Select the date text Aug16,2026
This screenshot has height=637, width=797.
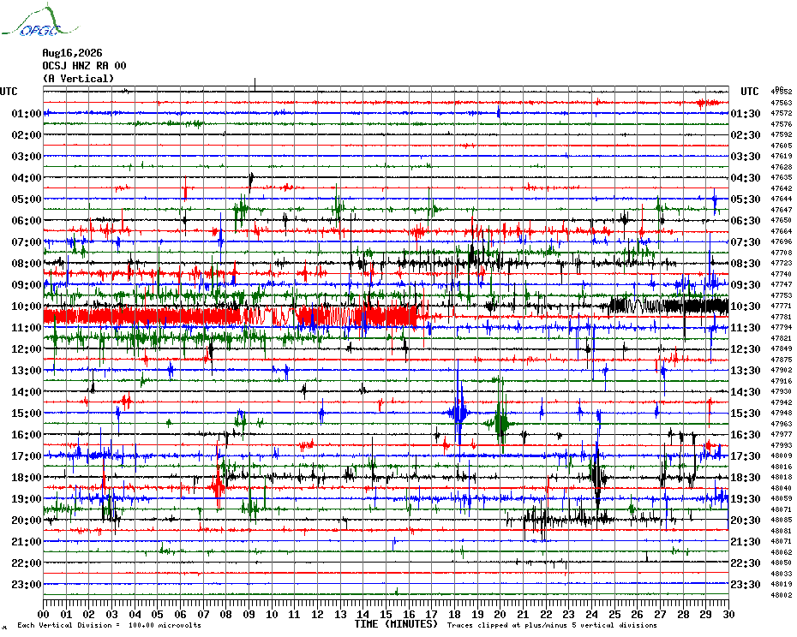(72, 53)
